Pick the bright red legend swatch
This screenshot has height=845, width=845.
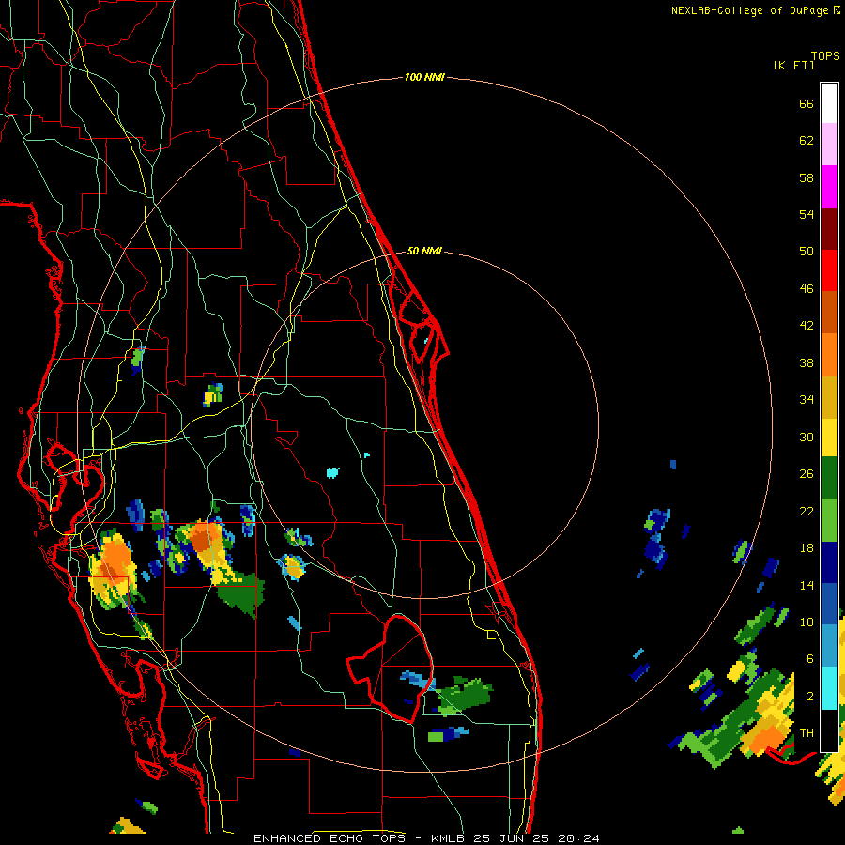(x=829, y=270)
